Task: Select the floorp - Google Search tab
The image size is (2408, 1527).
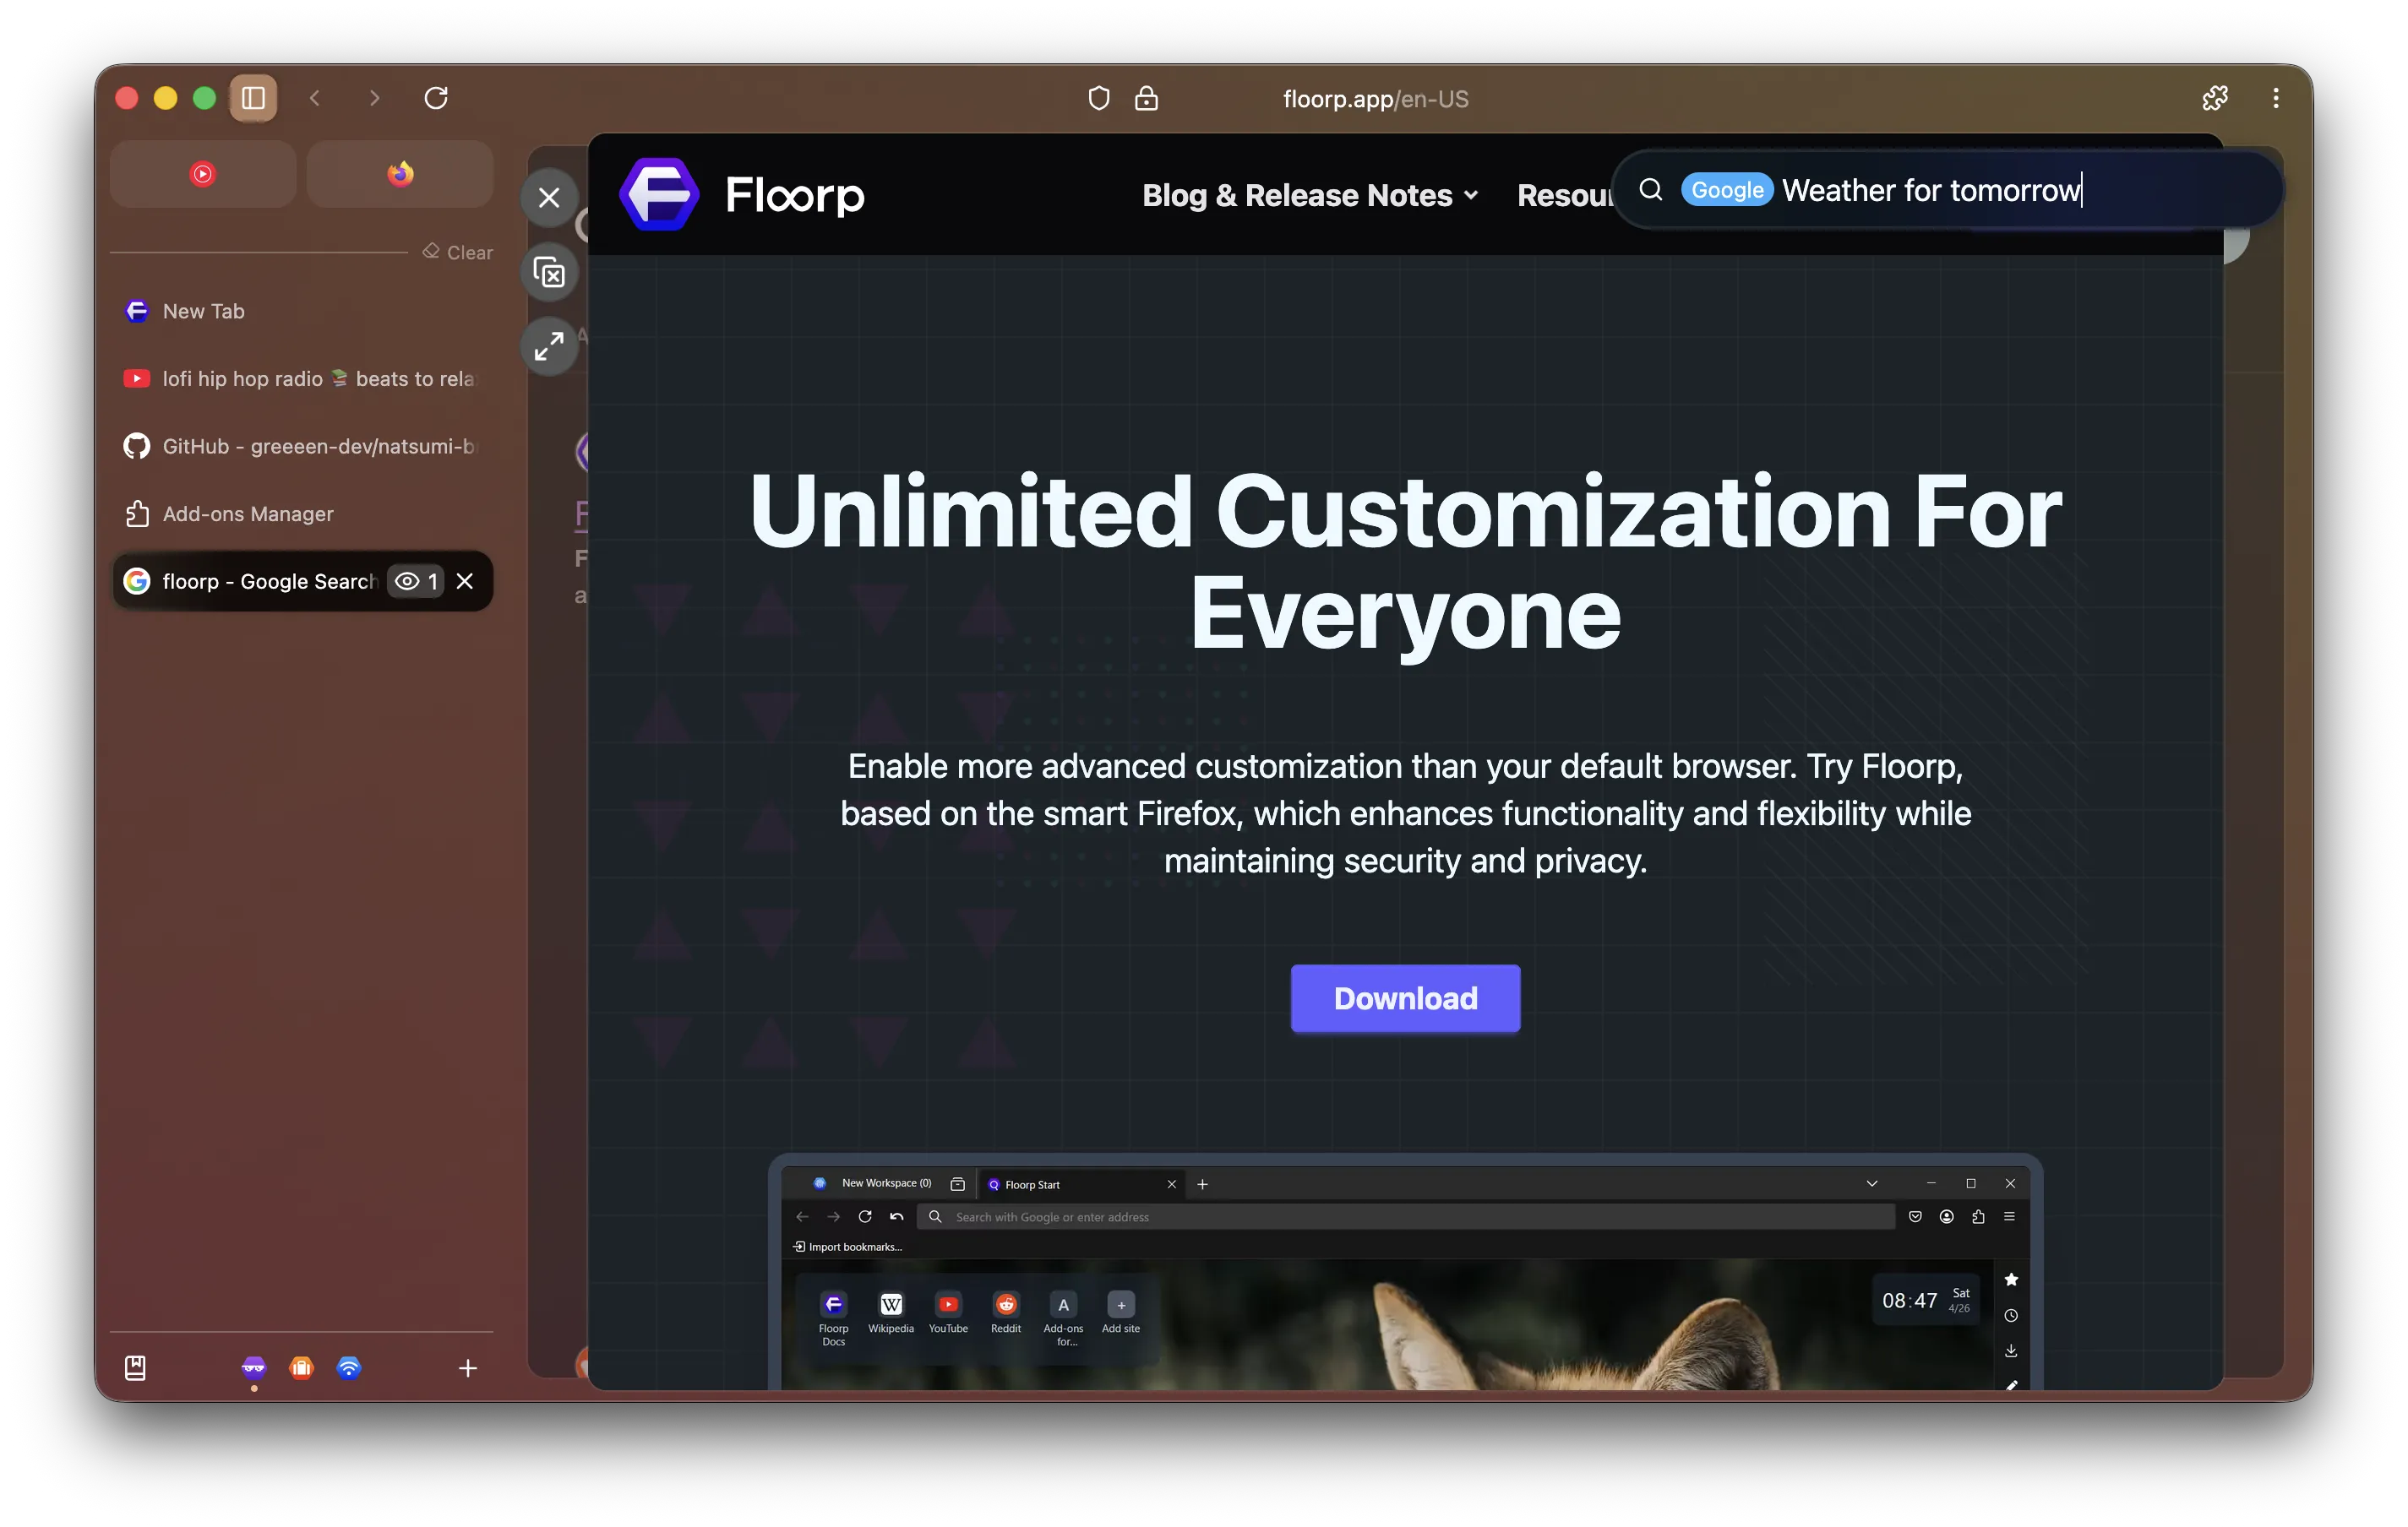Action: point(302,582)
